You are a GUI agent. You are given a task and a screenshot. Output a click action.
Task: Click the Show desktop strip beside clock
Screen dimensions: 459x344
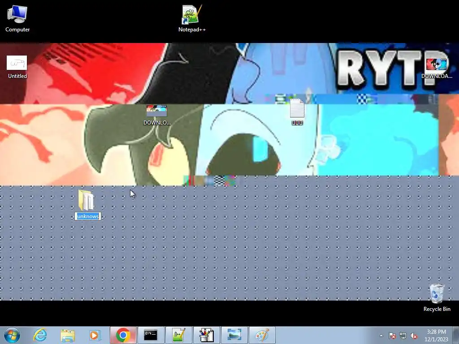coord(456,335)
